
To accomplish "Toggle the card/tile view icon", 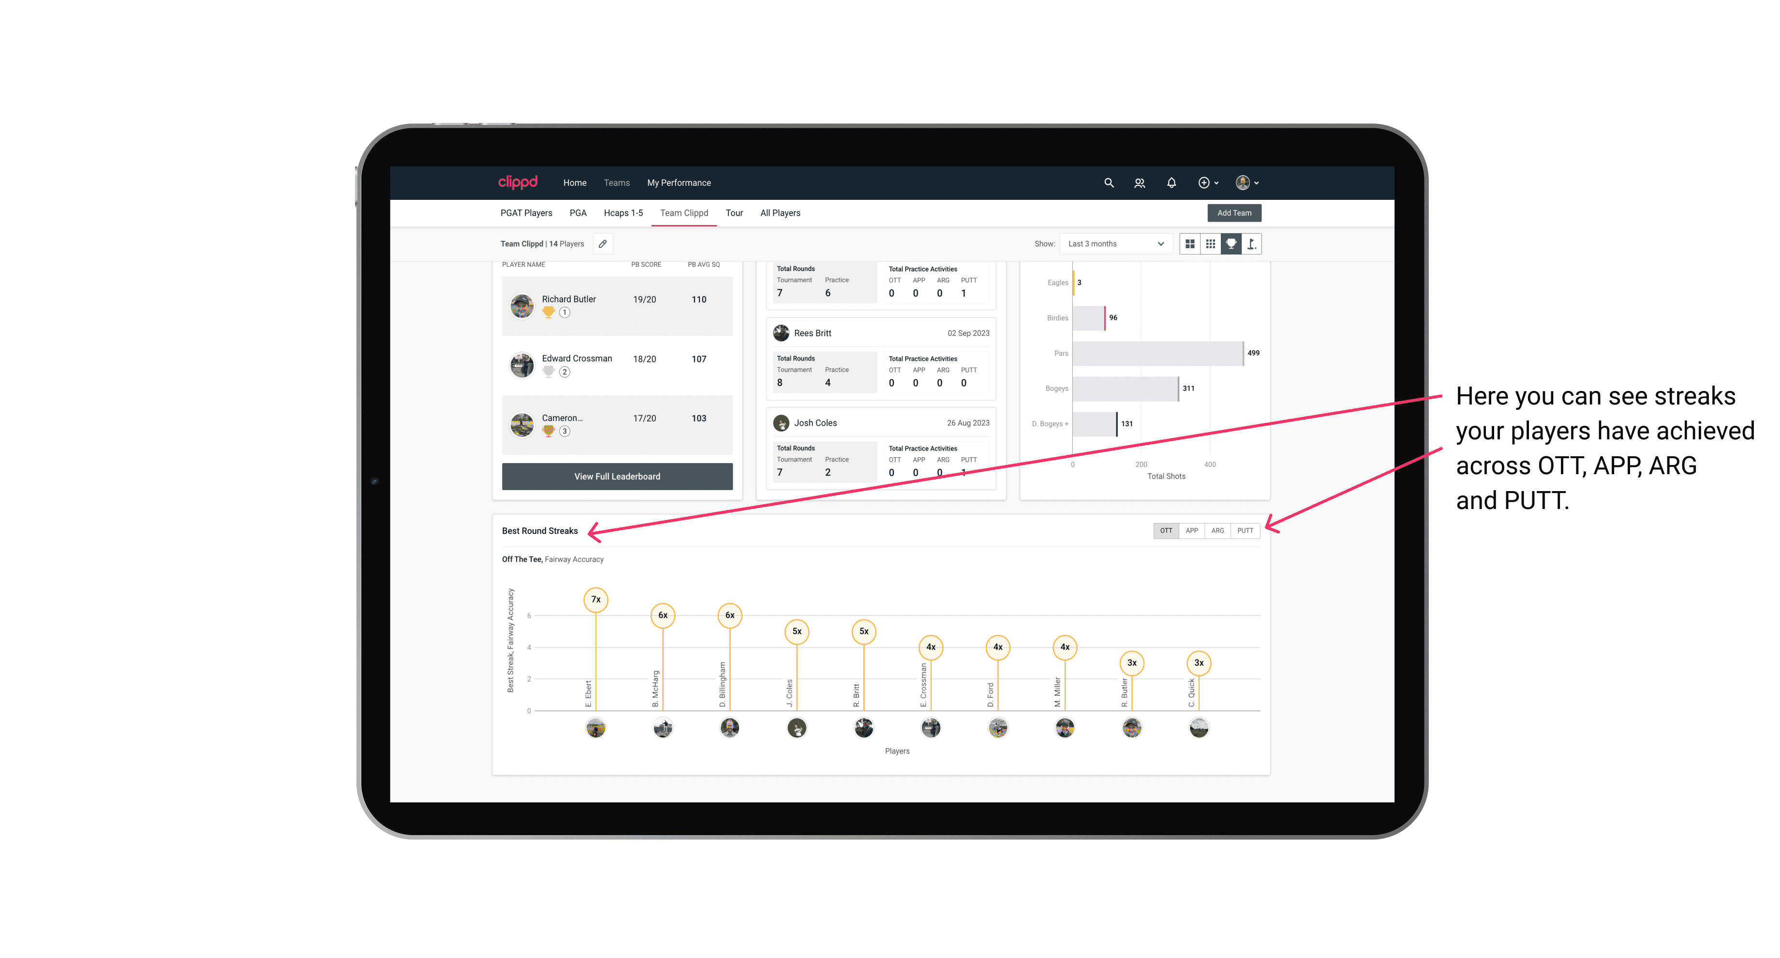I will pyautogui.click(x=1189, y=244).
